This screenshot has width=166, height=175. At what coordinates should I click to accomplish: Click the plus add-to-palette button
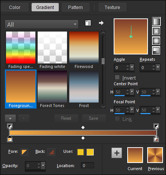point(117,153)
